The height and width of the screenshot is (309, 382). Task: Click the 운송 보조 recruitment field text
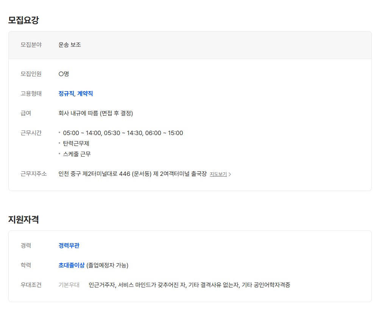coord(70,45)
